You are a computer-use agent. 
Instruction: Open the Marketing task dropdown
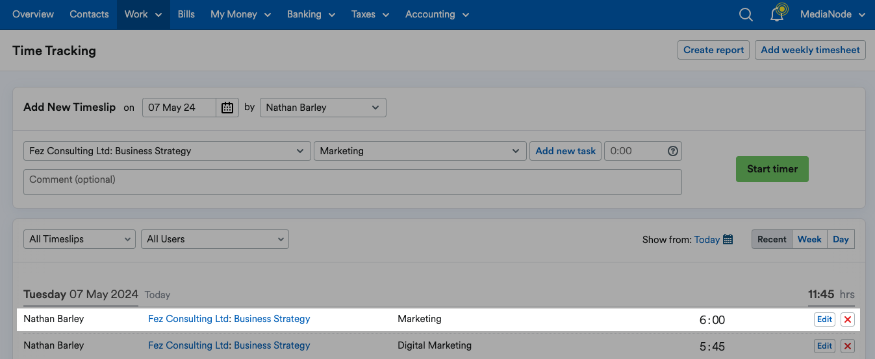pos(420,151)
